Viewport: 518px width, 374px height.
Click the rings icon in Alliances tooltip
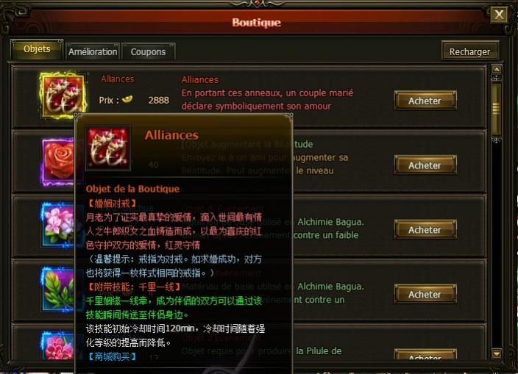[x=108, y=148]
